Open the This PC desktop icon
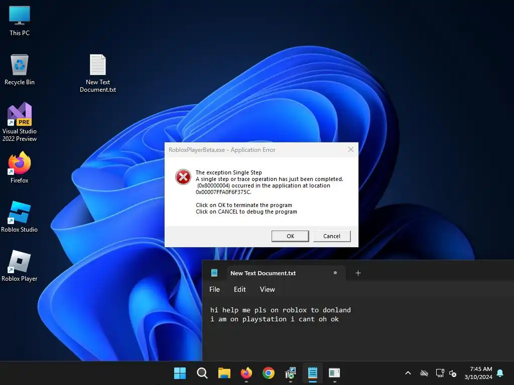The height and width of the screenshot is (385, 514). [20, 20]
